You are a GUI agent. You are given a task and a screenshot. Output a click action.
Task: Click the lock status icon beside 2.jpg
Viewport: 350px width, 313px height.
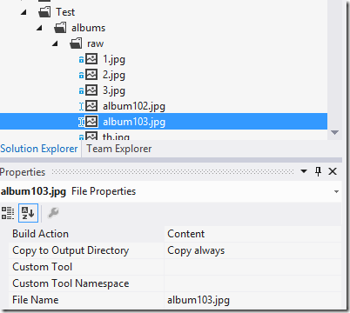81,76
